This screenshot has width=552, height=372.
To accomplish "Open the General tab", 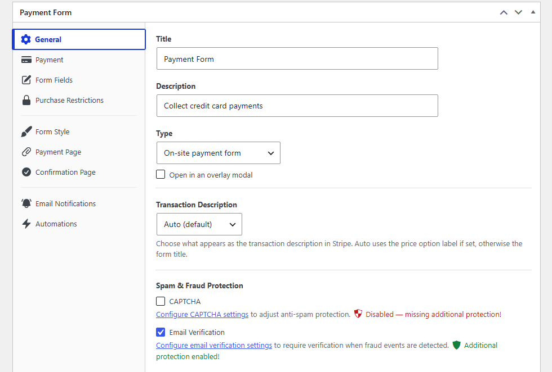I will pos(79,39).
